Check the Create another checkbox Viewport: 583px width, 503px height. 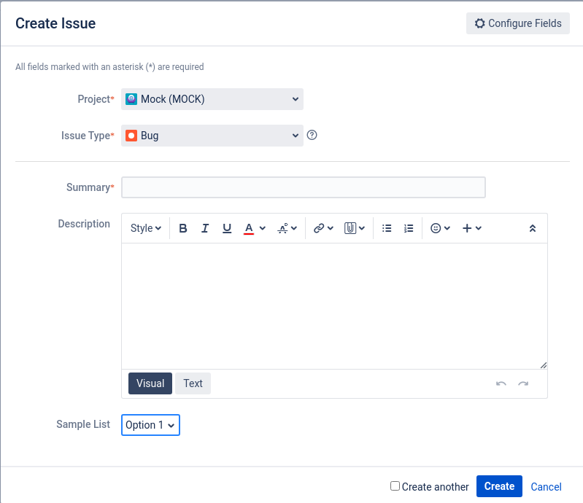point(395,486)
